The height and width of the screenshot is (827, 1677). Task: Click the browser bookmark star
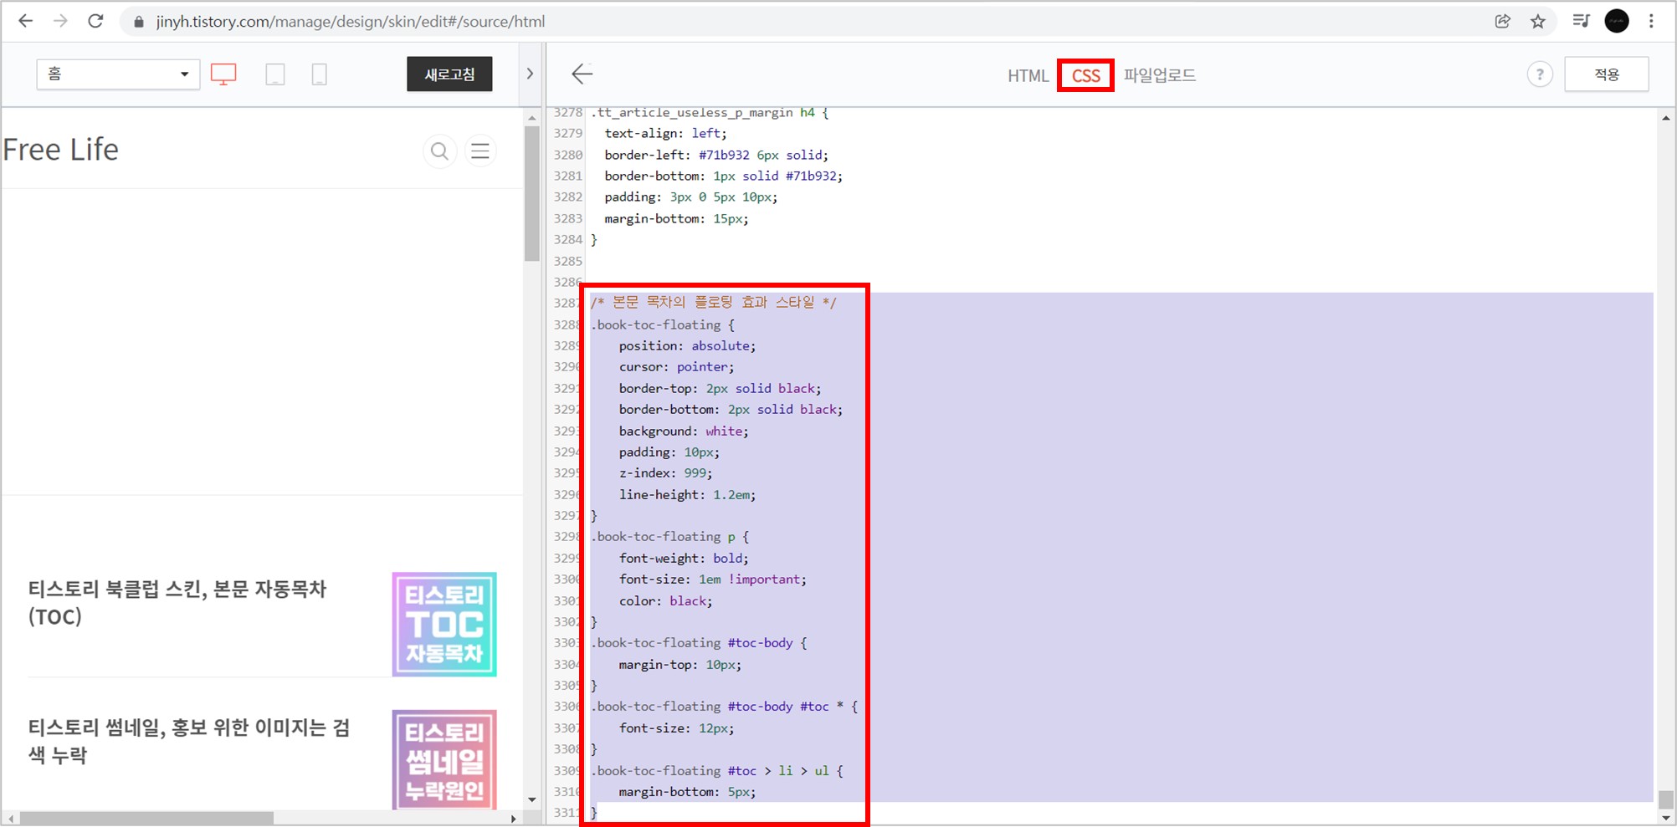tap(1538, 21)
